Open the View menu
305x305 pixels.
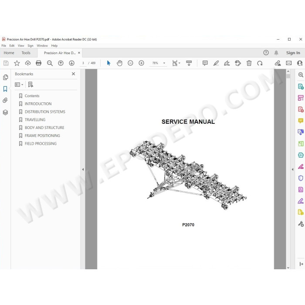21,45
